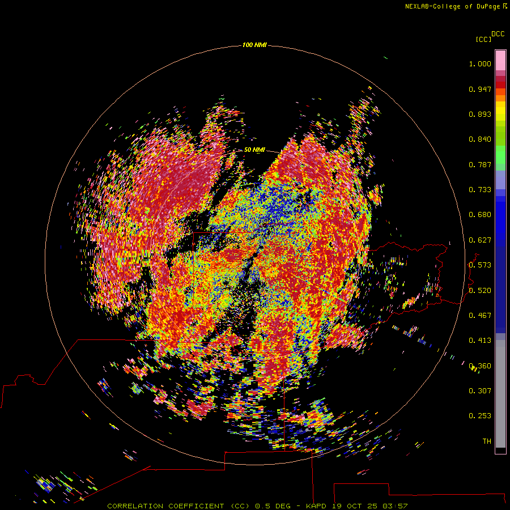Click the NEXLAB-College of DuPage credit text

point(452,6)
